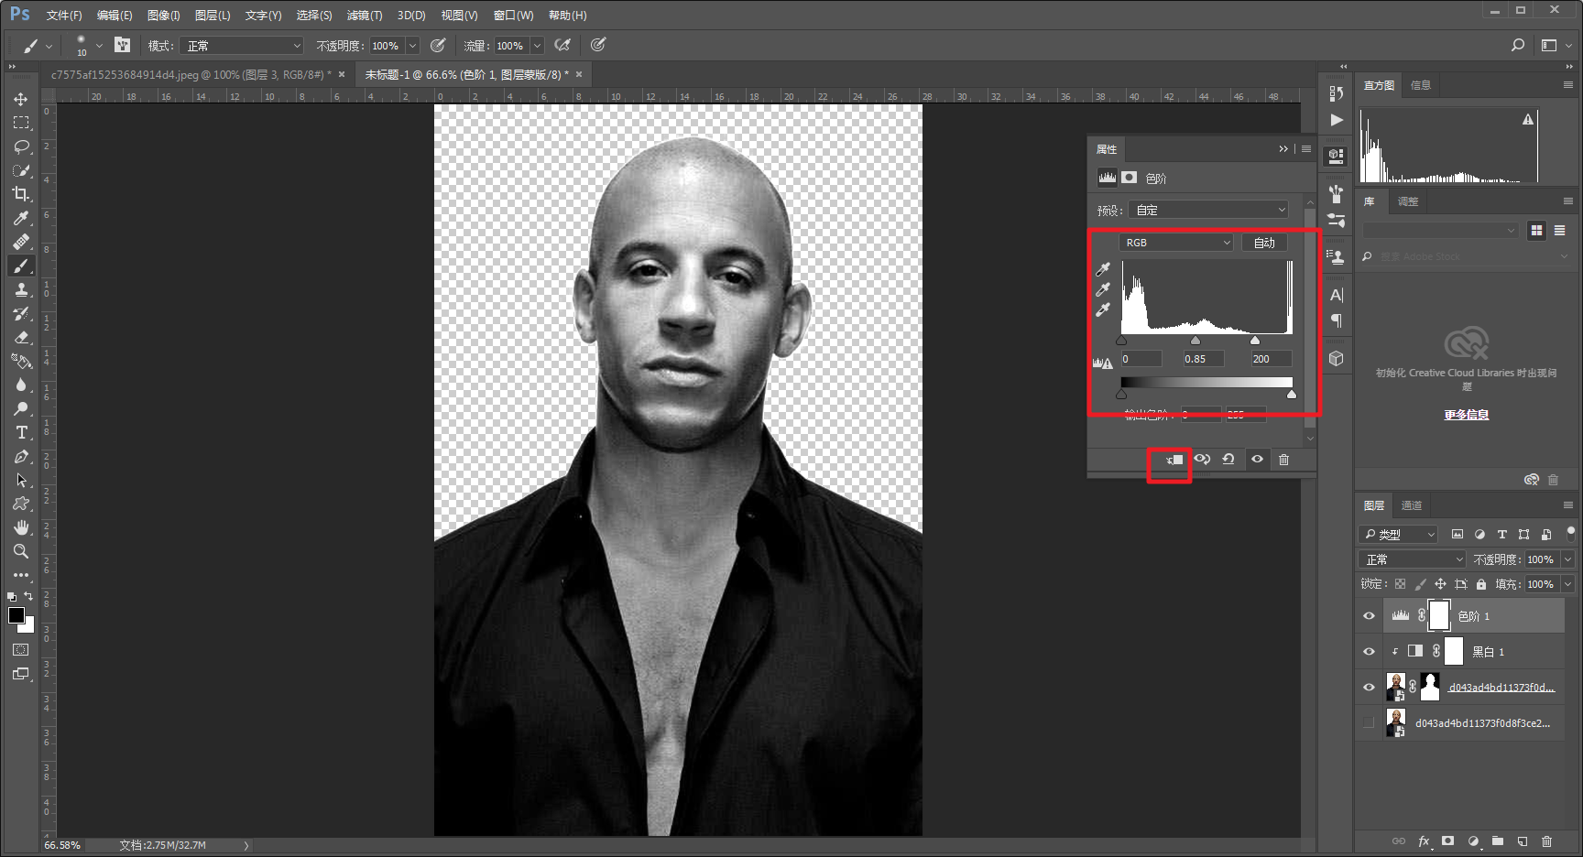
Task: Open the RGB channel dropdown in Levels
Action: (1176, 243)
